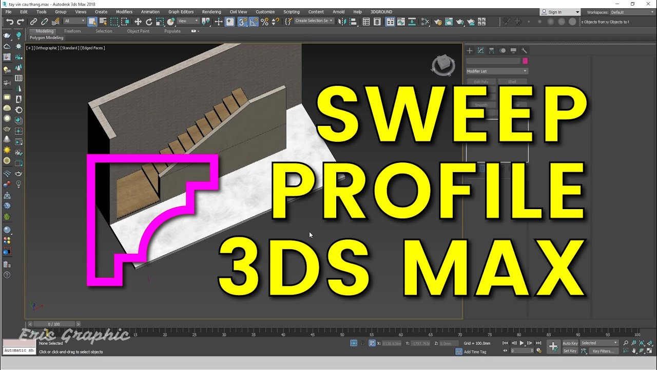Jump to the end of the animation
The image size is (657, 370).
538,343
